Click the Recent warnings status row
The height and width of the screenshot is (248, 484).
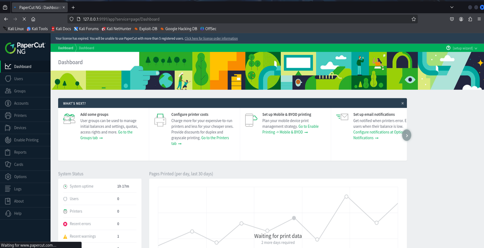click(x=100, y=236)
